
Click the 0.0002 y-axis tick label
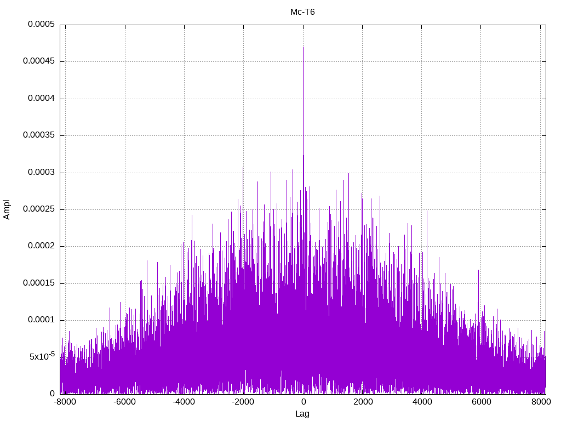[38, 246]
